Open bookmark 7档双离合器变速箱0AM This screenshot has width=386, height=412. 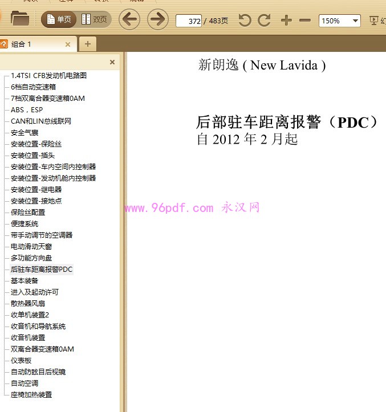tap(47, 98)
